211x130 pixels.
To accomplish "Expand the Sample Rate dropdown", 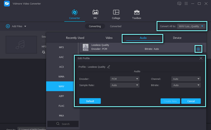I will (x=124, y=85).
